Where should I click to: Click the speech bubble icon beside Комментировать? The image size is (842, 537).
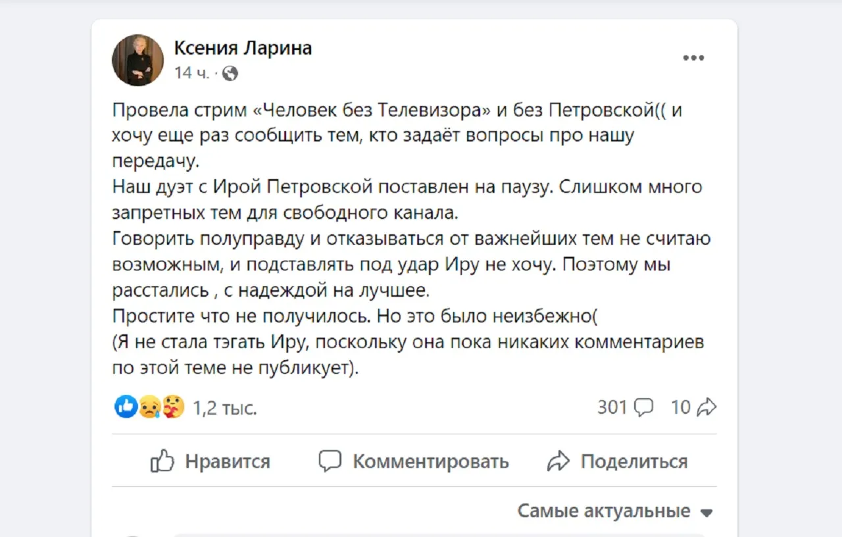click(330, 461)
